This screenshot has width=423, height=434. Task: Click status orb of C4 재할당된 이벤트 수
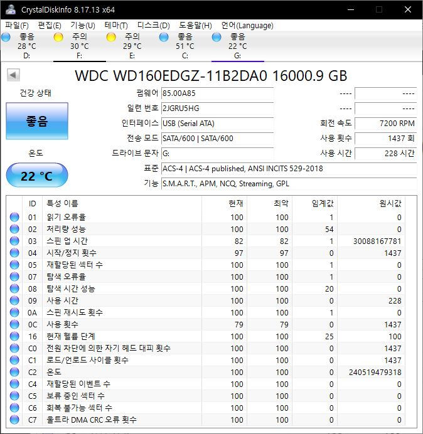tap(14, 384)
